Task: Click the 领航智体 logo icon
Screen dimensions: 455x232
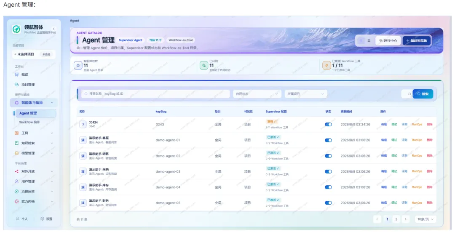Action: click(x=16, y=29)
